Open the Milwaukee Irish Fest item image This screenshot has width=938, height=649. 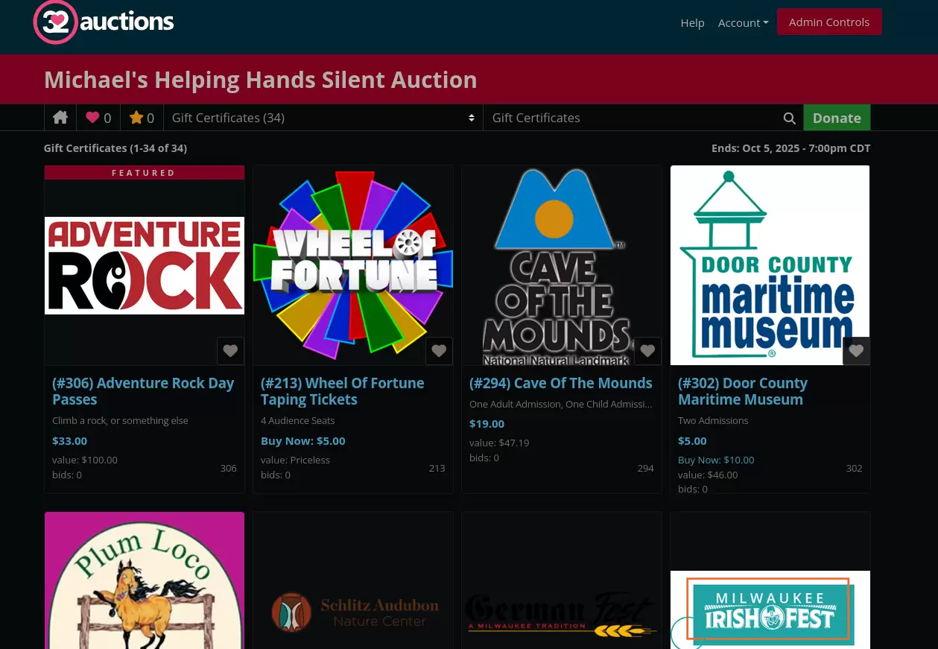(770, 610)
